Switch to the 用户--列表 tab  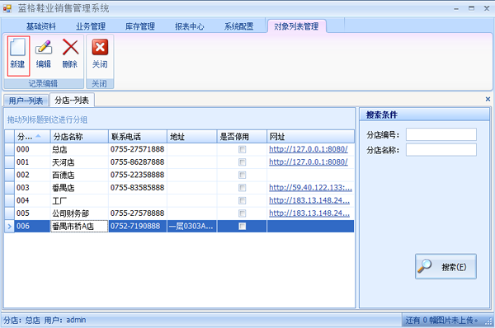(26, 101)
